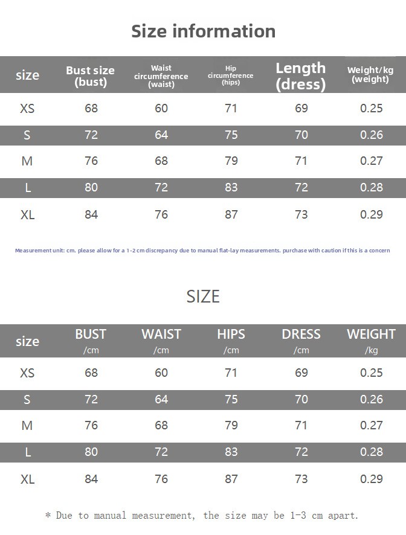Image resolution: width=406 pixels, height=535 pixels.
Task: Click the "SIZE" heading above the lower table
Action: click(x=203, y=296)
